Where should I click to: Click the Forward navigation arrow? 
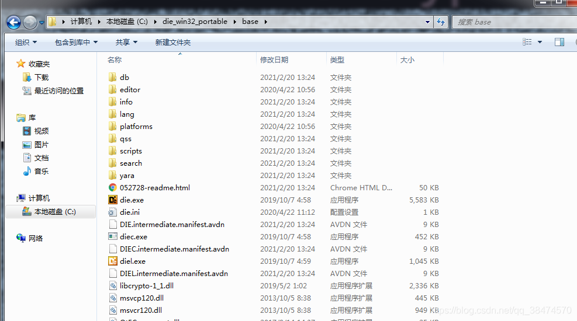click(30, 22)
